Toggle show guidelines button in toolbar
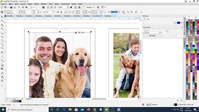Viewport: 199px width, 112px height. [83, 7]
